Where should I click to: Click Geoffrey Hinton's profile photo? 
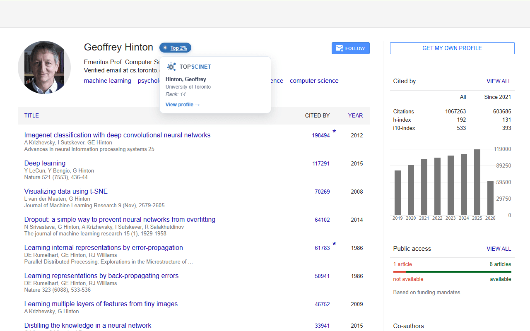[44, 67]
